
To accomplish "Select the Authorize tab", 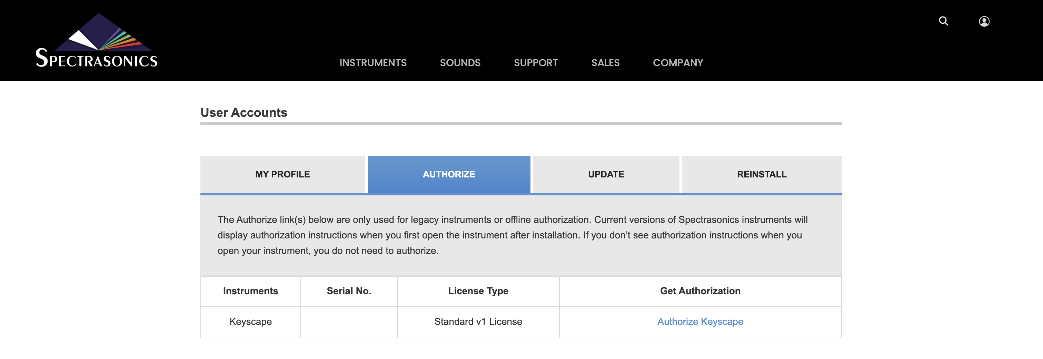I will (x=449, y=174).
